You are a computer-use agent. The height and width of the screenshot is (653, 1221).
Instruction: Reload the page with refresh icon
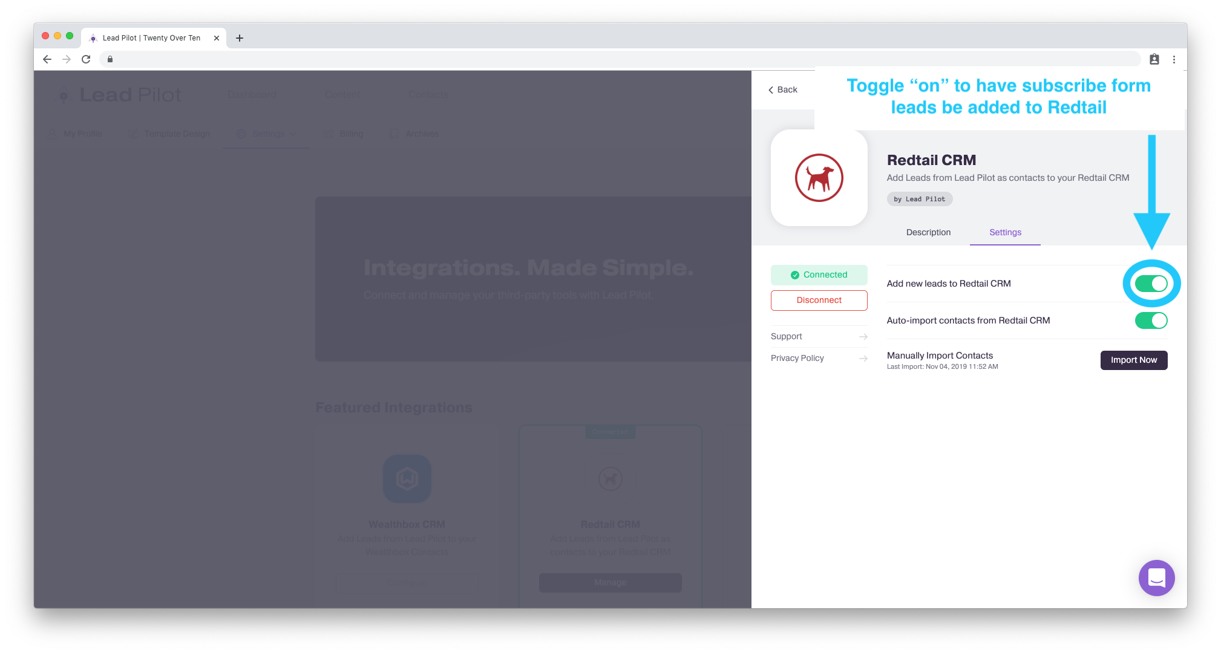(86, 59)
